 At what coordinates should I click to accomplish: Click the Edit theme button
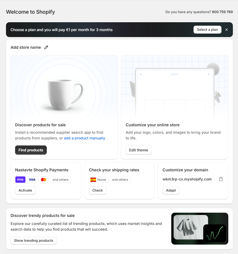click(139, 150)
